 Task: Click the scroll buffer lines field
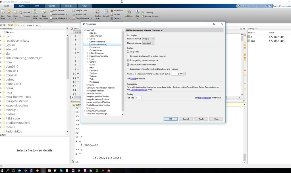(177, 74)
